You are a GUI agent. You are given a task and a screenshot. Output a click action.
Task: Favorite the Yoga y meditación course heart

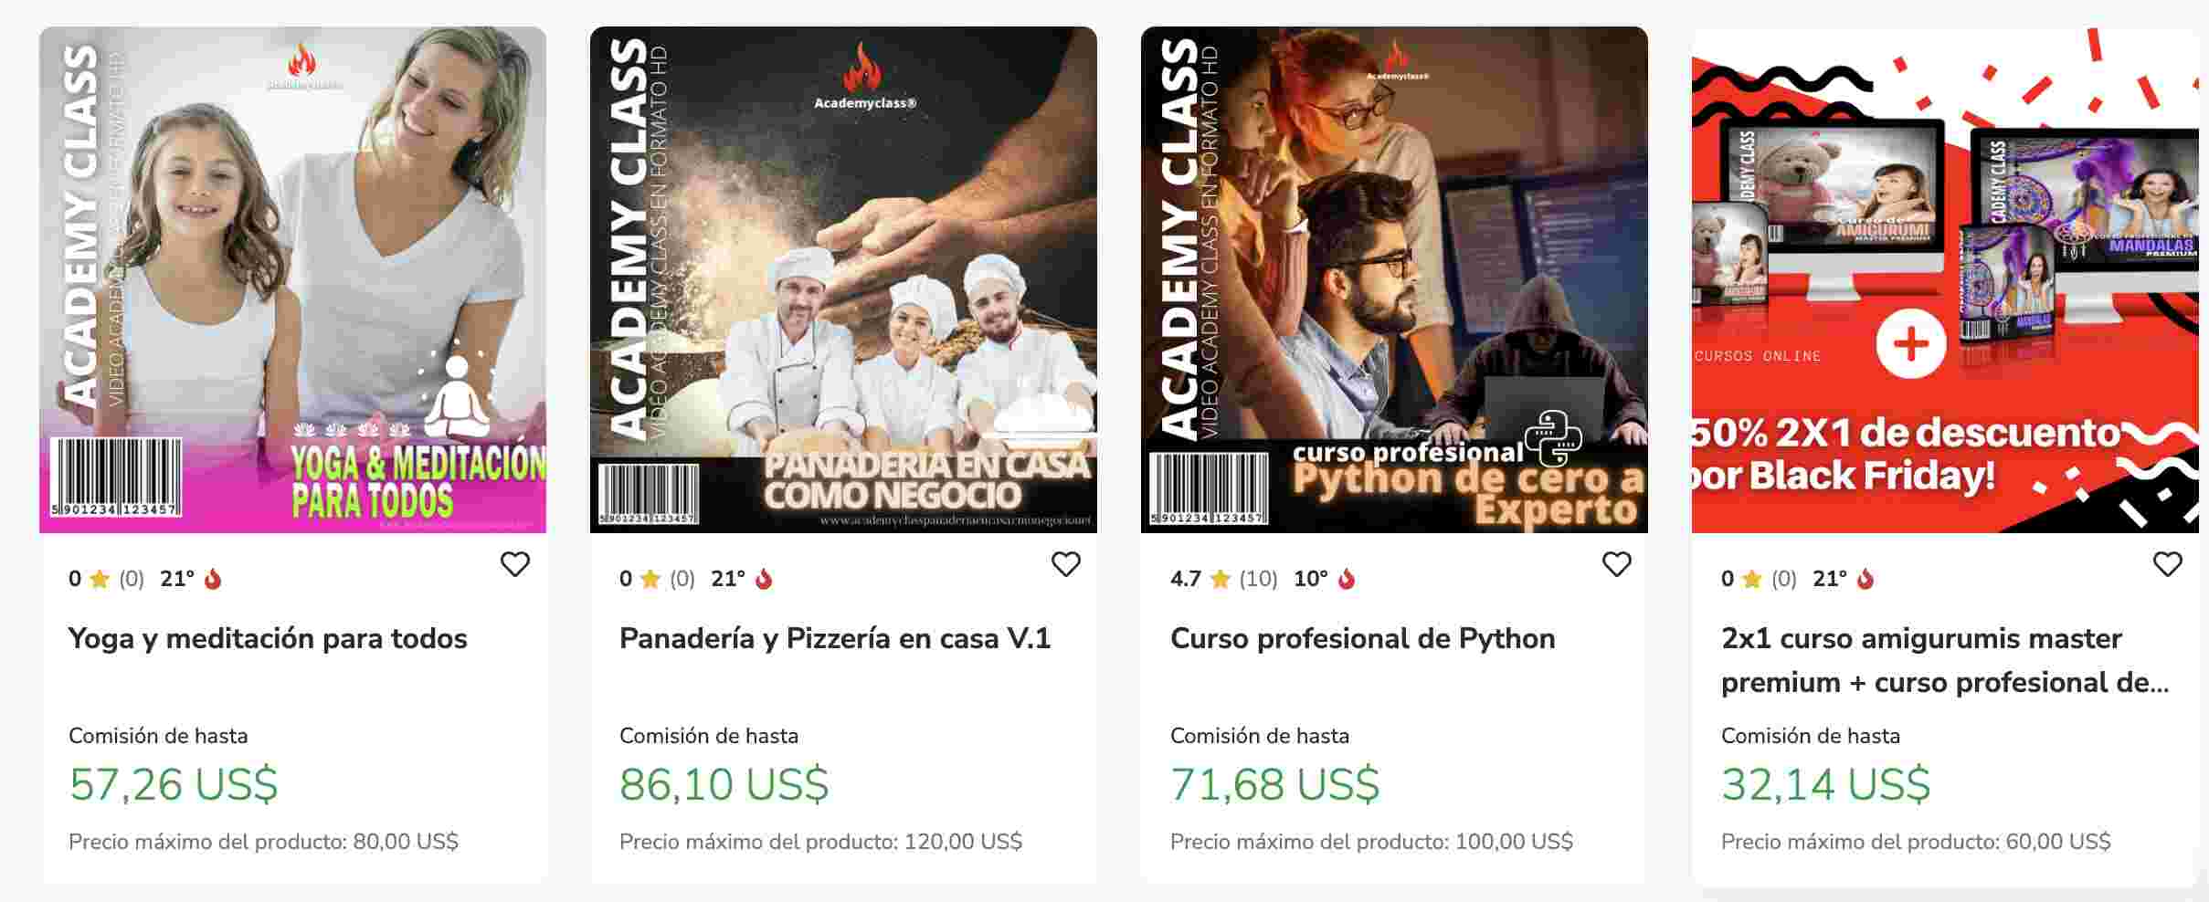coord(515,564)
